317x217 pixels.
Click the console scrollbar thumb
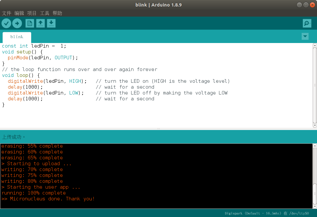click(x=315, y=194)
